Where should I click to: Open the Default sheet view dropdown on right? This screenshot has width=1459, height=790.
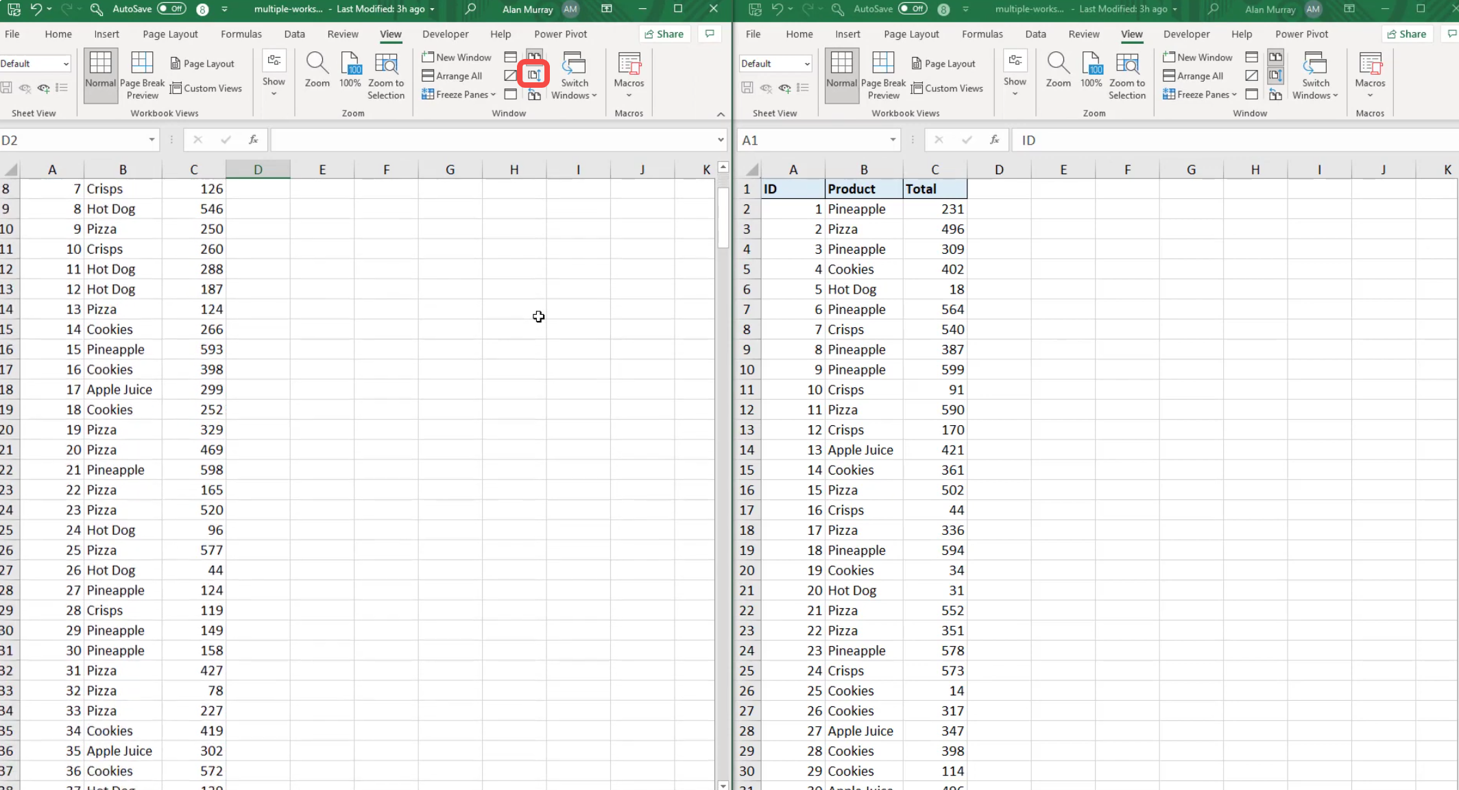[807, 64]
